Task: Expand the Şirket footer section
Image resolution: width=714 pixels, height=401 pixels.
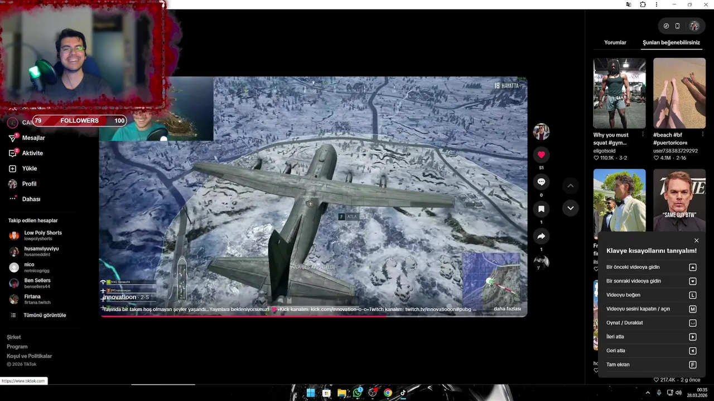Action: [x=14, y=337]
